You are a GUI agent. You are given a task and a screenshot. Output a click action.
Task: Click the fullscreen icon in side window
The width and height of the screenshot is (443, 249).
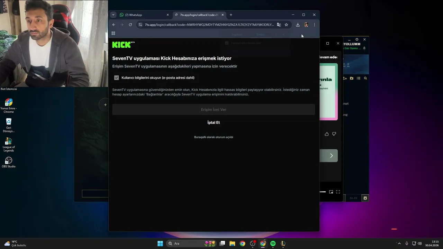click(x=338, y=192)
